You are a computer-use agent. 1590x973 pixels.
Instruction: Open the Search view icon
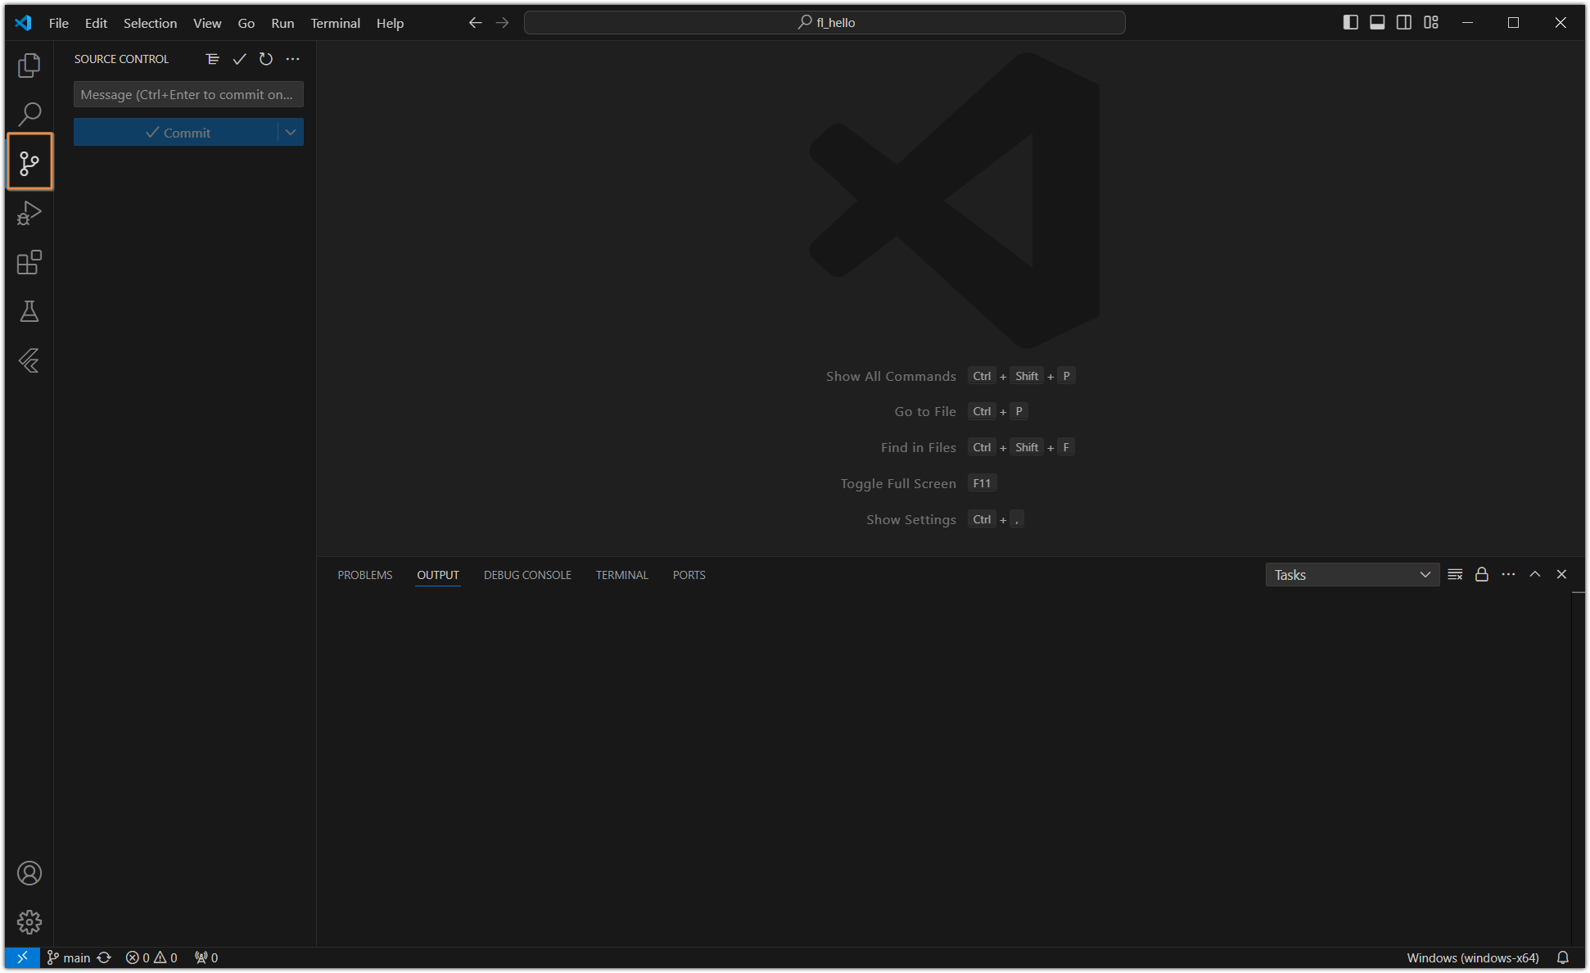(x=29, y=114)
